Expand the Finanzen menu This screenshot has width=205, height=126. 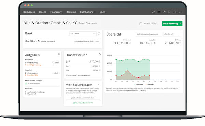click(56, 12)
